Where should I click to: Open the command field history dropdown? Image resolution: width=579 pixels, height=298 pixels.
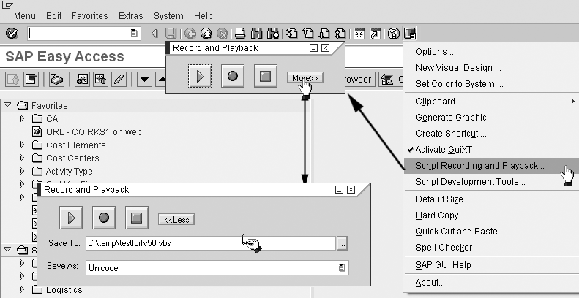pos(134,34)
